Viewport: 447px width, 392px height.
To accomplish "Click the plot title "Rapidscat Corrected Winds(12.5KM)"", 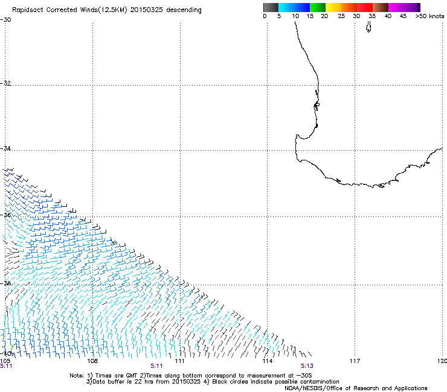I will point(69,10).
